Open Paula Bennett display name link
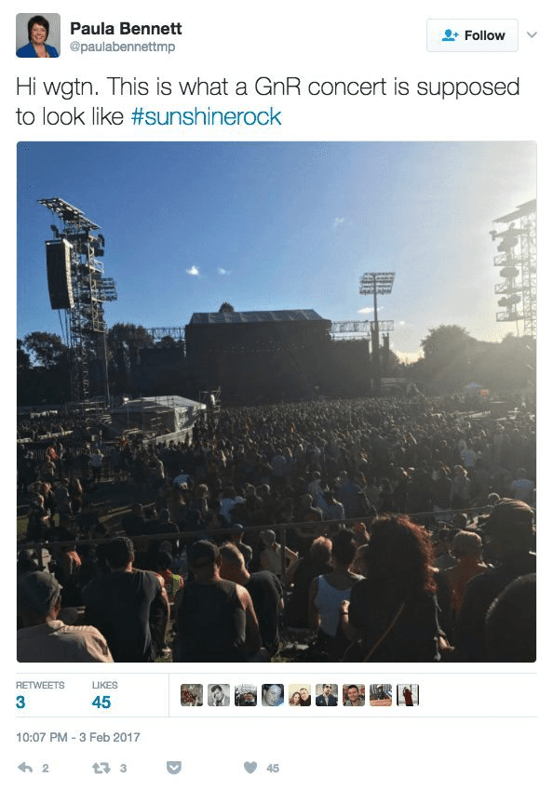The width and height of the screenshot is (553, 790). pos(126,28)
